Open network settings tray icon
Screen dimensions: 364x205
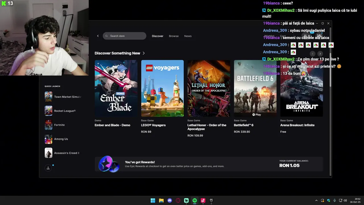[340, 200]
